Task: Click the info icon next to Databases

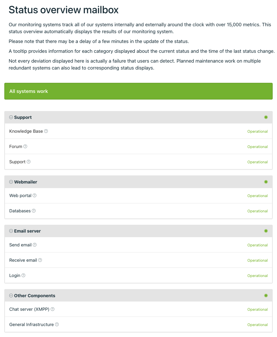Action: (x=34, y=211)
